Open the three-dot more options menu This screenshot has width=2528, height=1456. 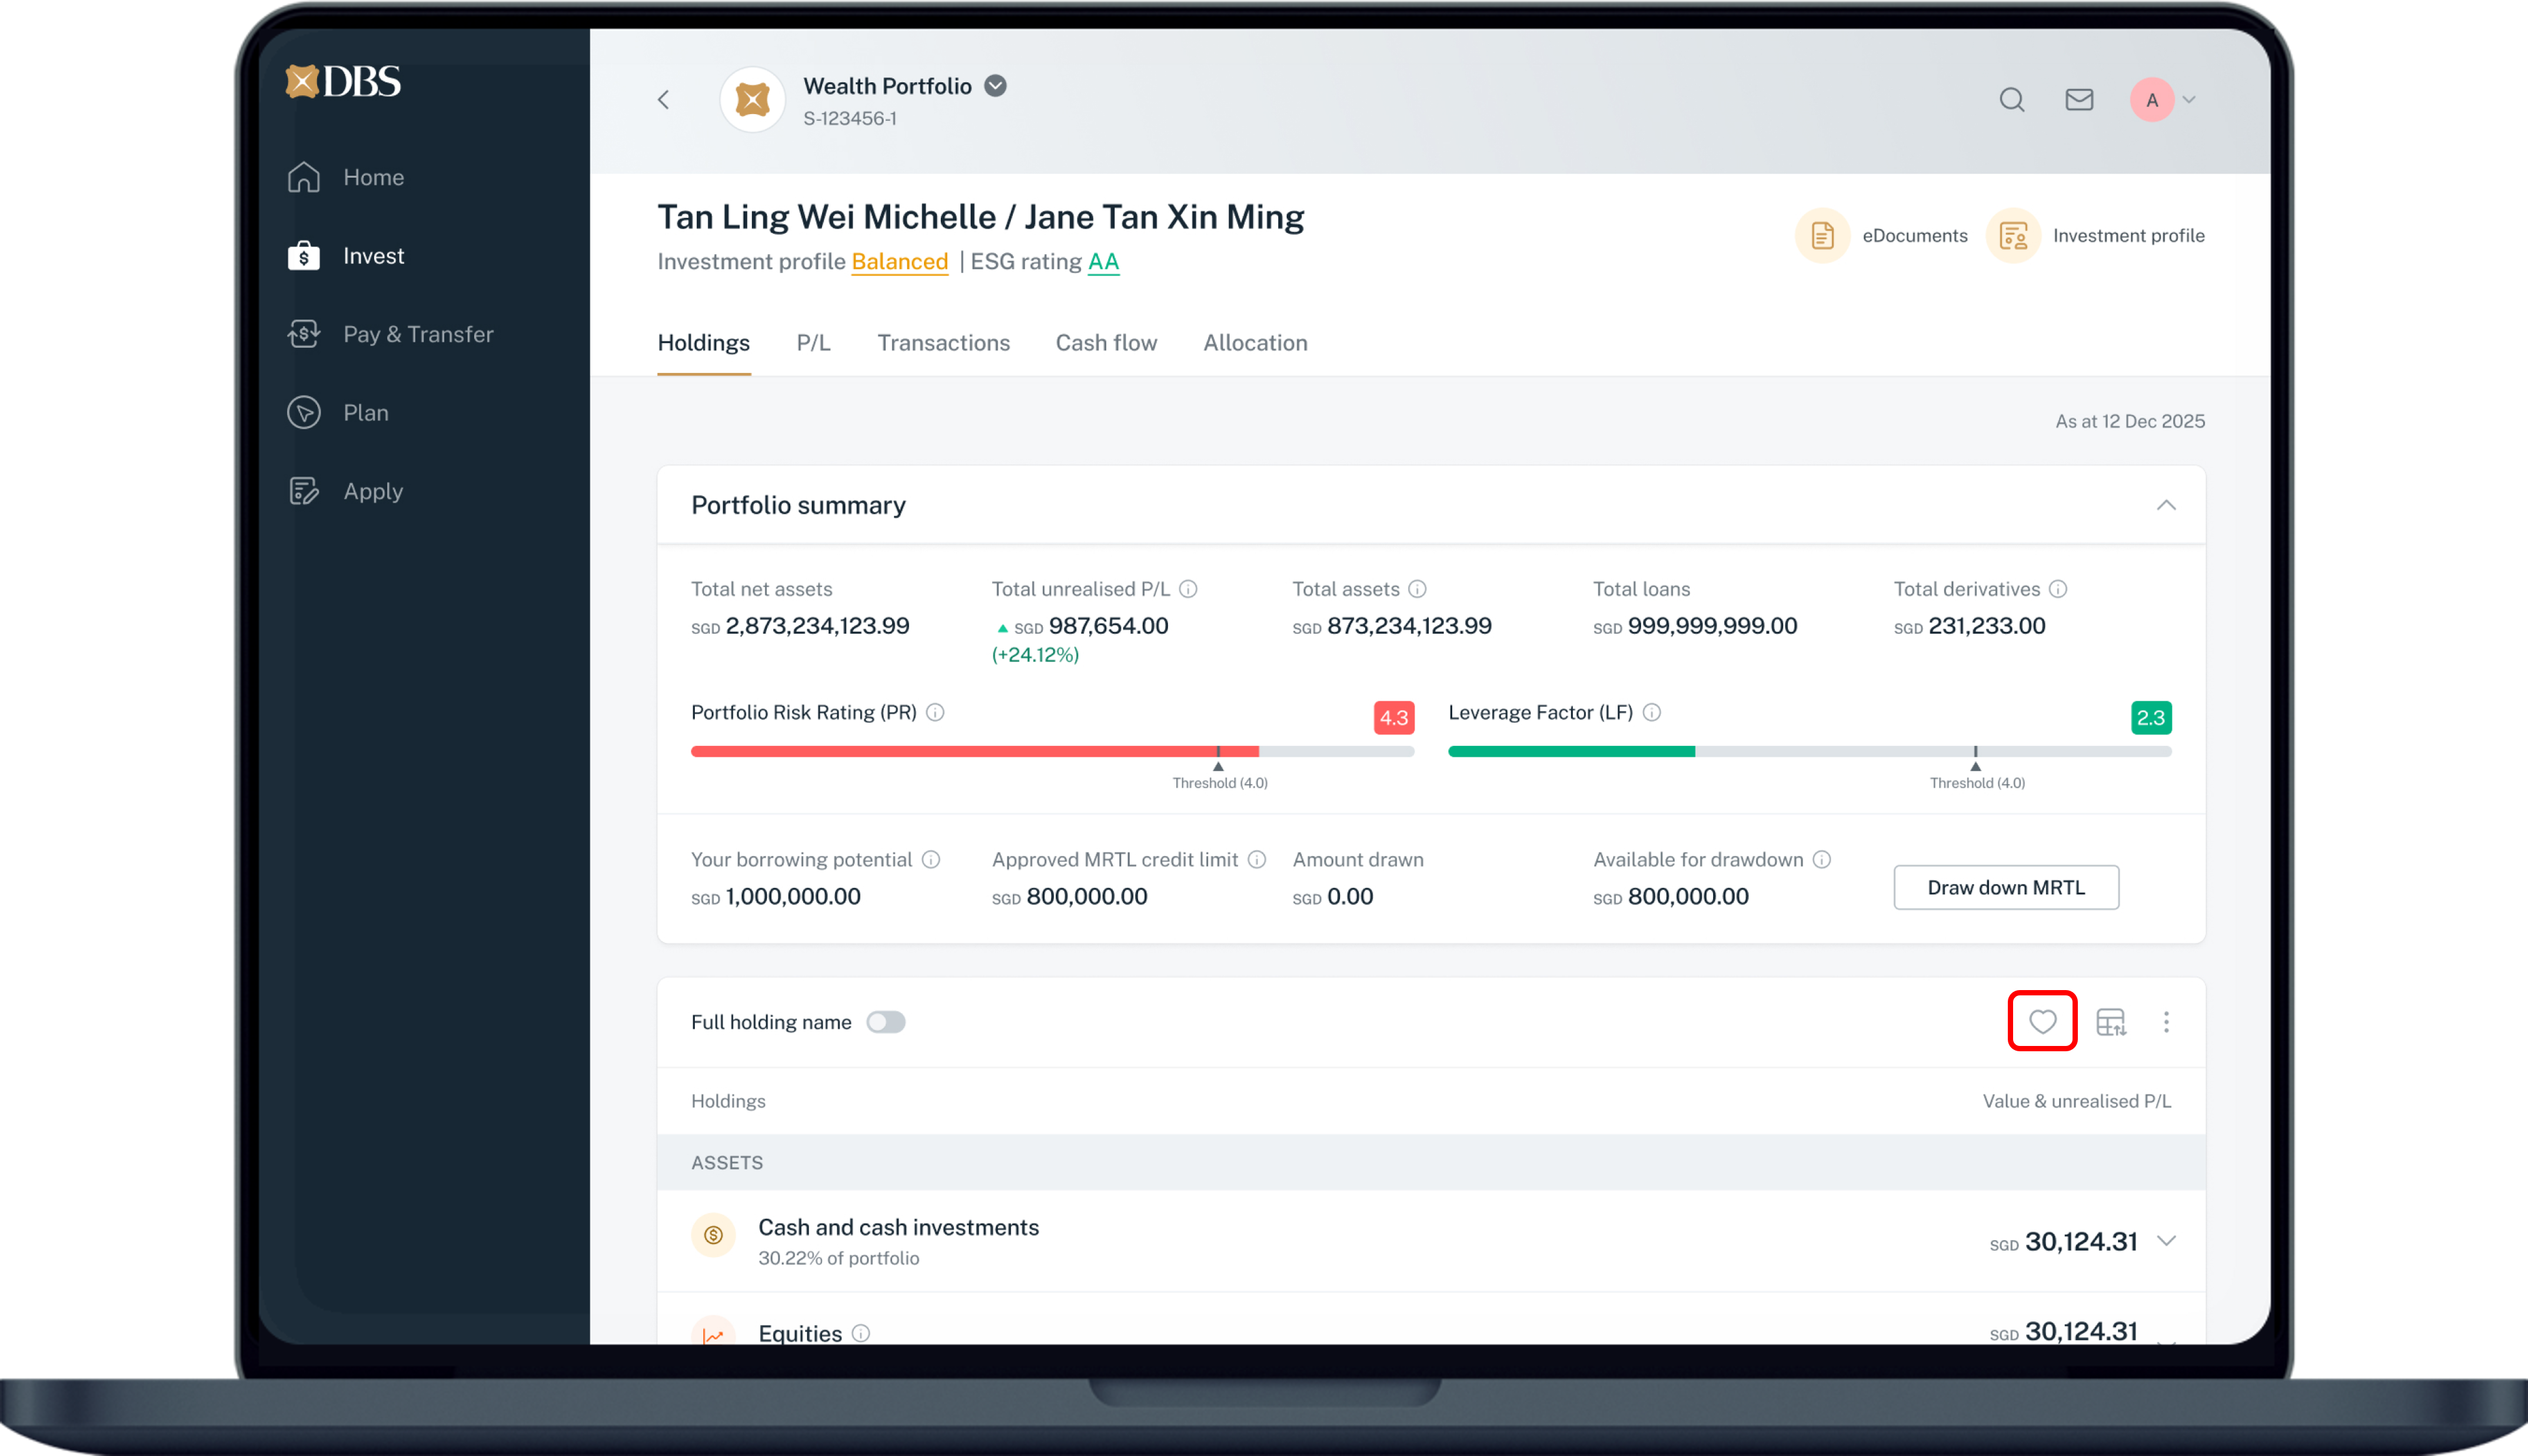point(2166,1022)
